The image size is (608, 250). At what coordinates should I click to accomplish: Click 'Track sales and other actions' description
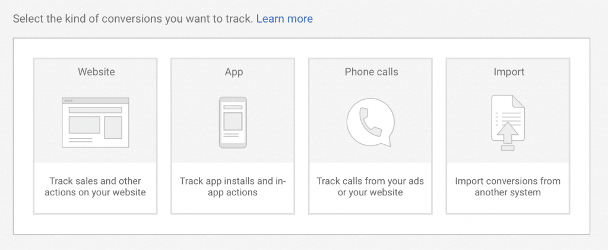[x=95, y=186]
